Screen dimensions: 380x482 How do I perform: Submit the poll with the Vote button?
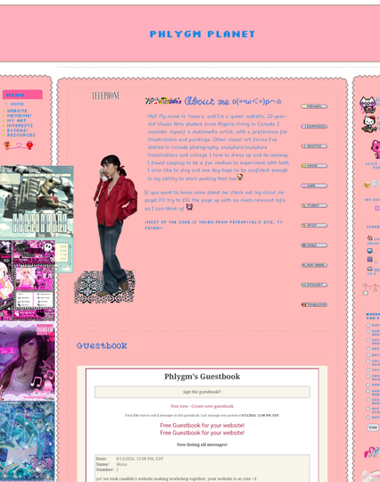[x=373, y=428]
